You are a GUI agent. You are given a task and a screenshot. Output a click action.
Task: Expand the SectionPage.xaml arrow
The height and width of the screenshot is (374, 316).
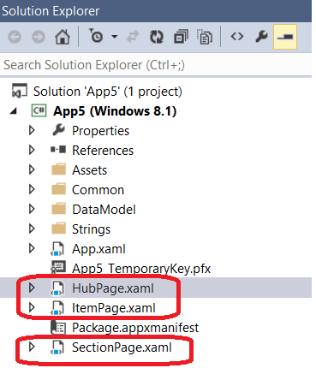tap(32, 347)
